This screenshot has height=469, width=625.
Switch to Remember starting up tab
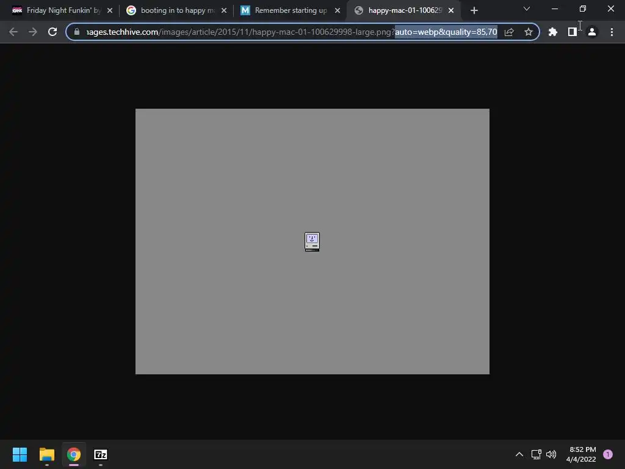[x=290, y=10]
